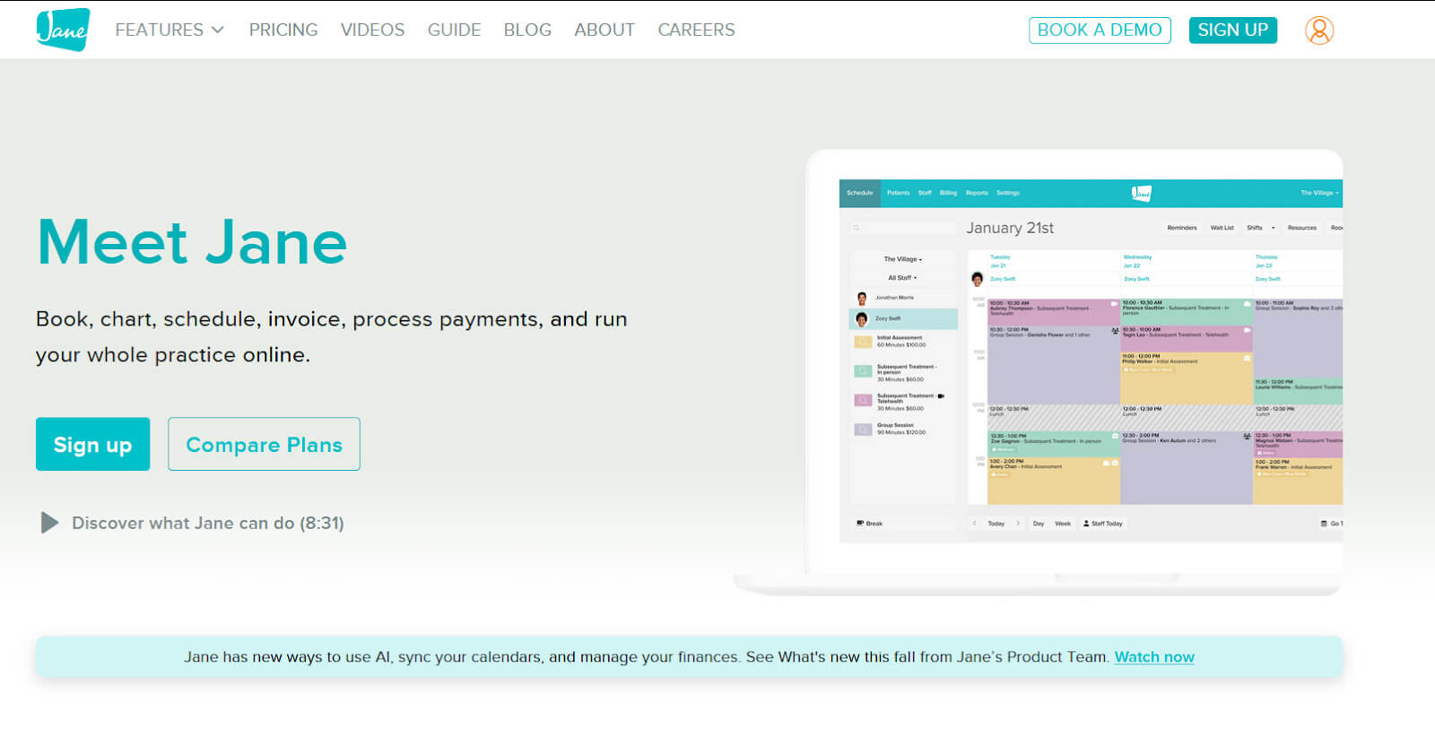Switch to Day view in preview
Image resolution: width=1435 pixels, height=738 pixels.
coord(1039,524)
